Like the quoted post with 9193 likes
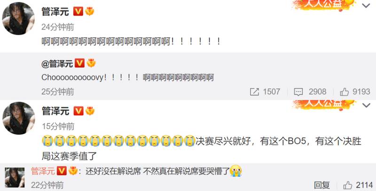The height and width of the screenshot is (191, 376). click(x=344, y=92)
